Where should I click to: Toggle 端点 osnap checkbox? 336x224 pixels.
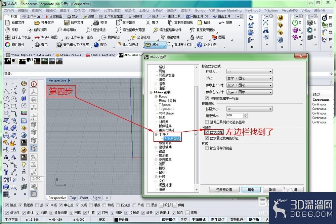click(x=7, y=205)
